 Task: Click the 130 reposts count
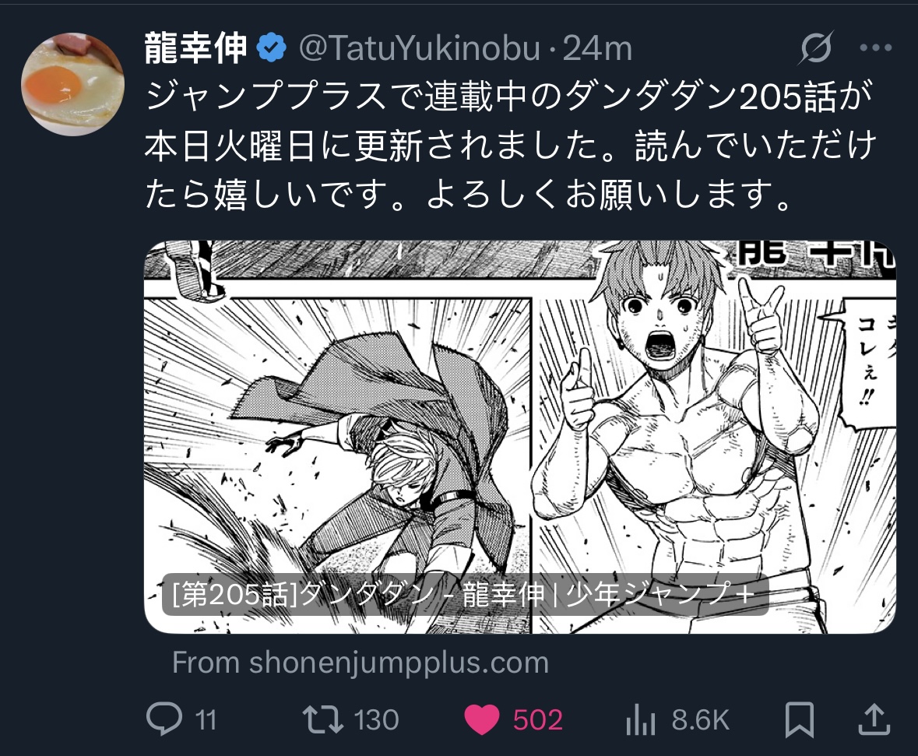tap(376, 719)
